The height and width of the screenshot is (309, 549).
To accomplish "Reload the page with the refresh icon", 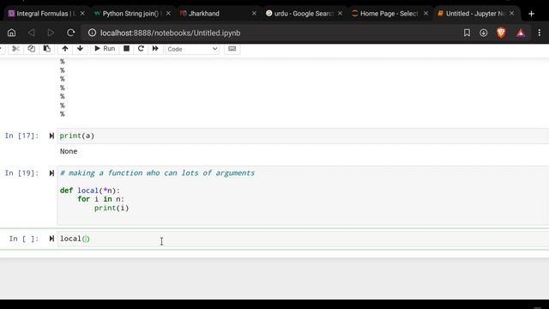I will [x=70, y=33].
